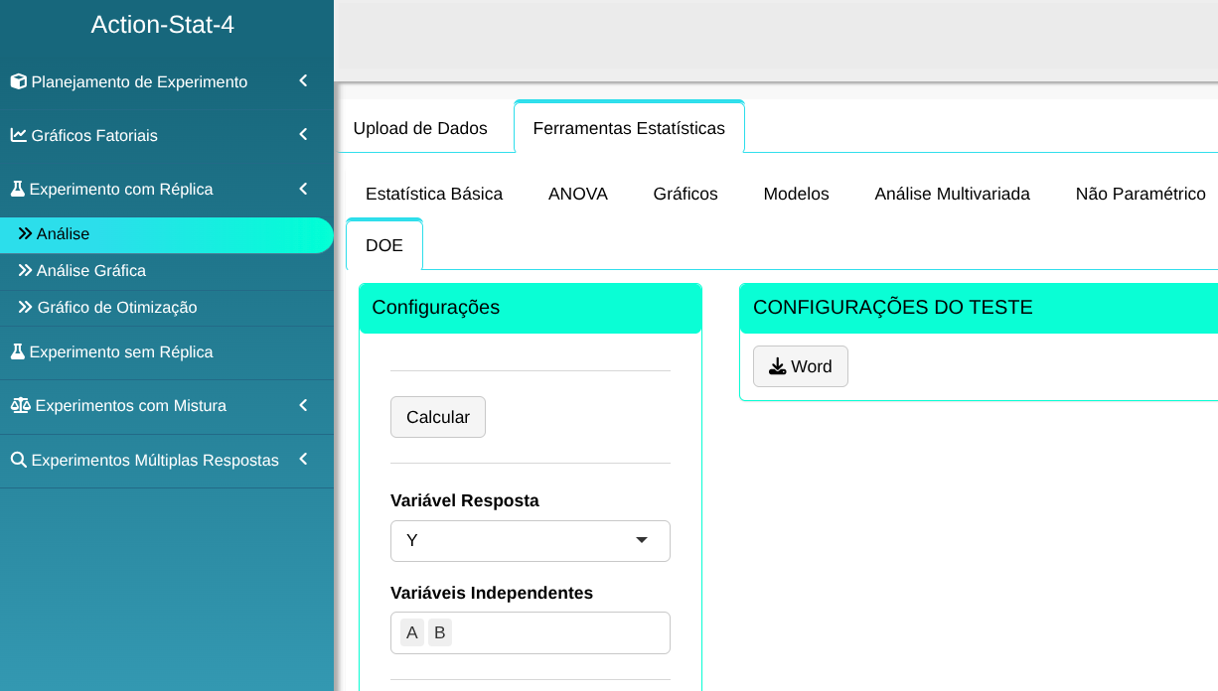Click the cube icon beside Planejamento de Experimento
Image resolution: width=1218 pixels, height=691 pixels.
pos(19,81)
